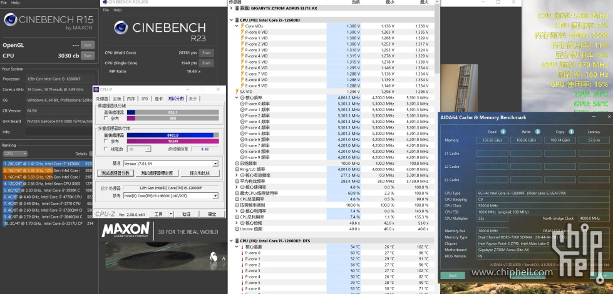Viewport: 613px width, 294px height.
Task: Click the chip icon beside CPU [#0] i5-12600KF row
Action: pos(237,20)
